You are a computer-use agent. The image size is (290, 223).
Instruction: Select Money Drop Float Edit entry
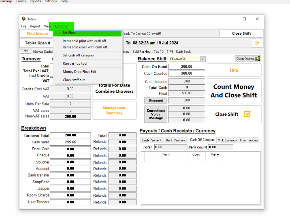[80, 72]
